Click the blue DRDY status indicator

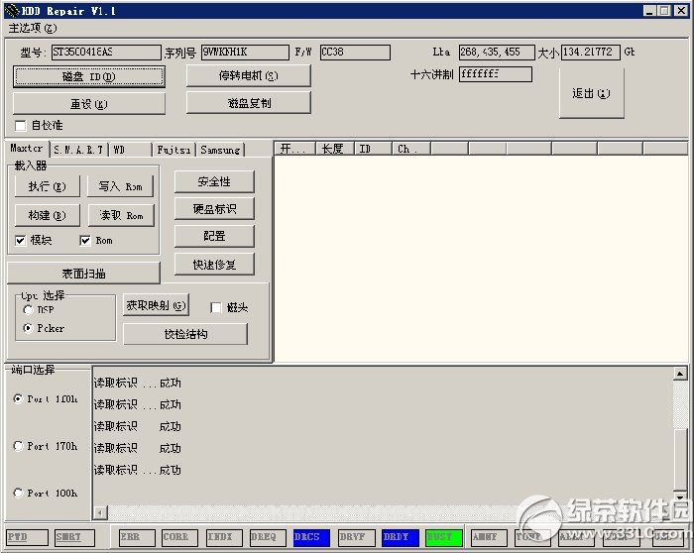401,537
